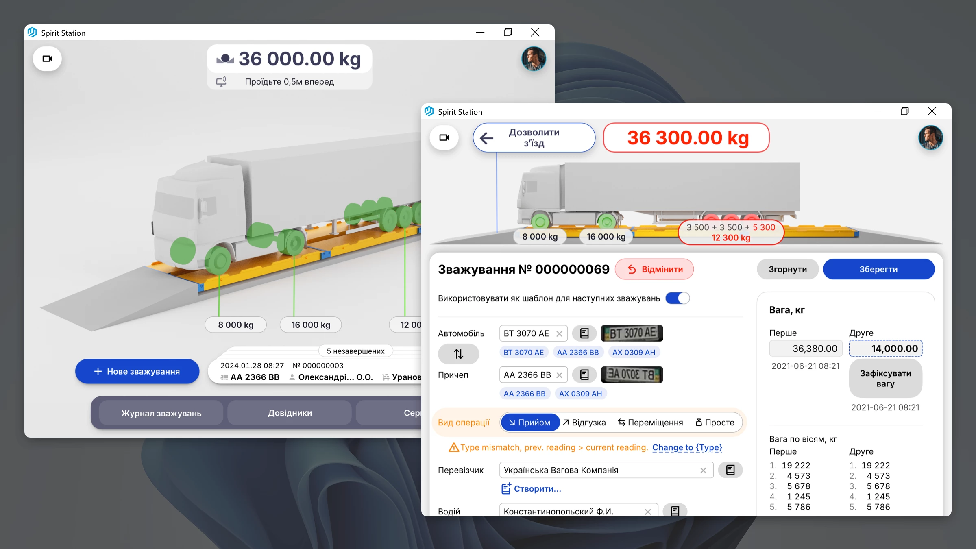Click the first weight field 36,380.00

806,349
